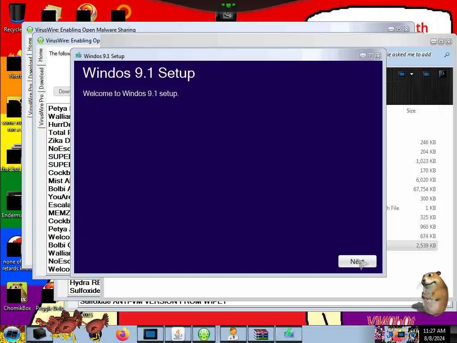Click the black box taskbar icon

(x=39, y=334)
